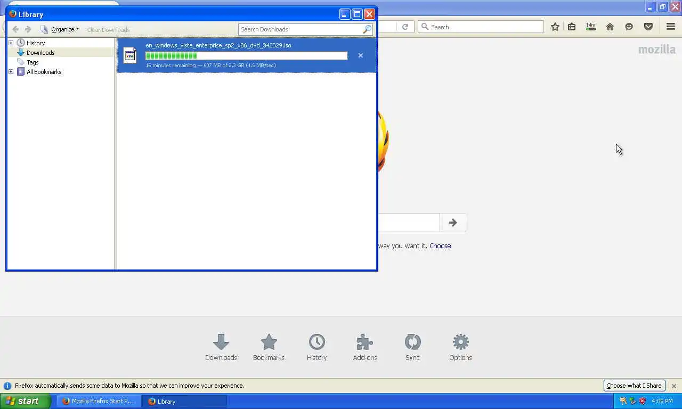Open Options from start page bottom bar

[460, 347]
